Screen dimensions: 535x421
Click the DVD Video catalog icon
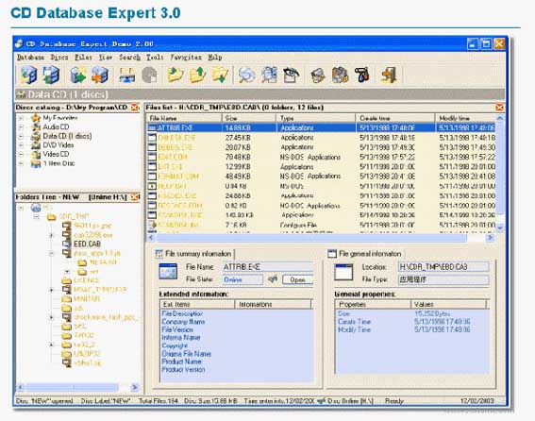36,145
